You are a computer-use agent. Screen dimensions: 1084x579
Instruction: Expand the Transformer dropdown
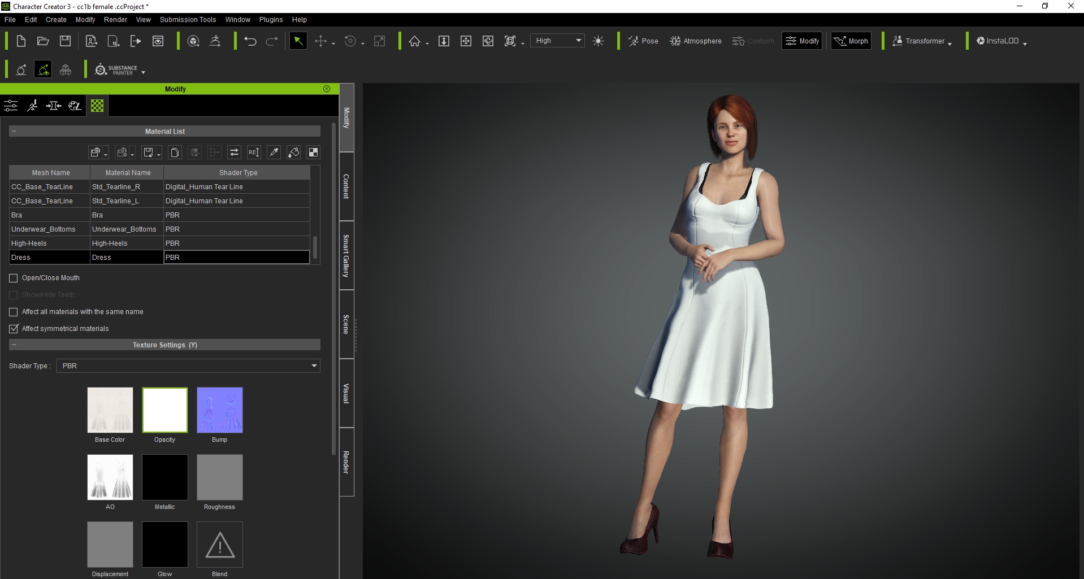coord(950,43)
